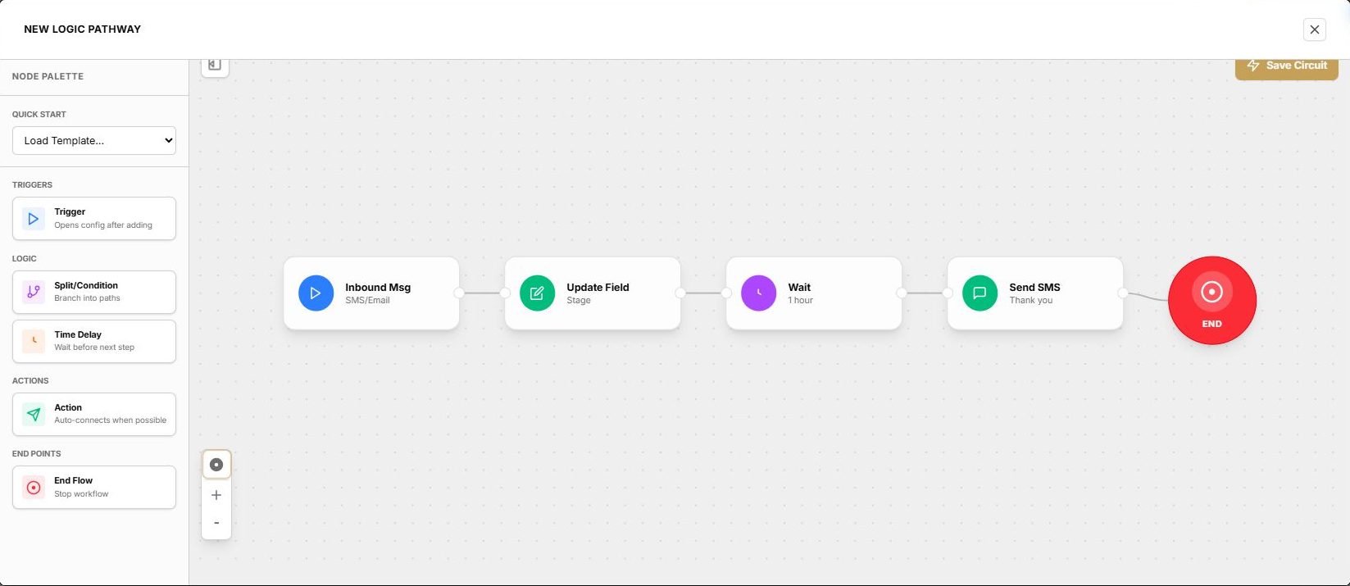
Task: Zoom in with the plus button
Action: point(216,495)
